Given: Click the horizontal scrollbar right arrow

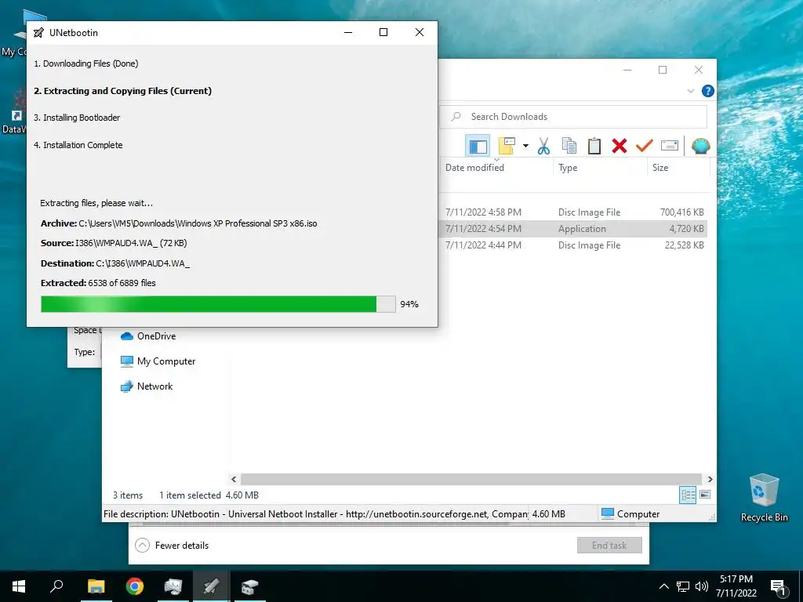Looking at the screenshot, I should [710, 479].
